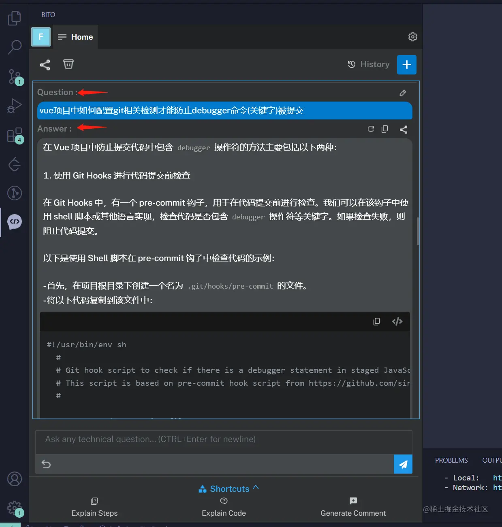Edit the question with pencil icon
This screenshot has width=502, height=527.
pyautogui.click(x=403, y=93)
